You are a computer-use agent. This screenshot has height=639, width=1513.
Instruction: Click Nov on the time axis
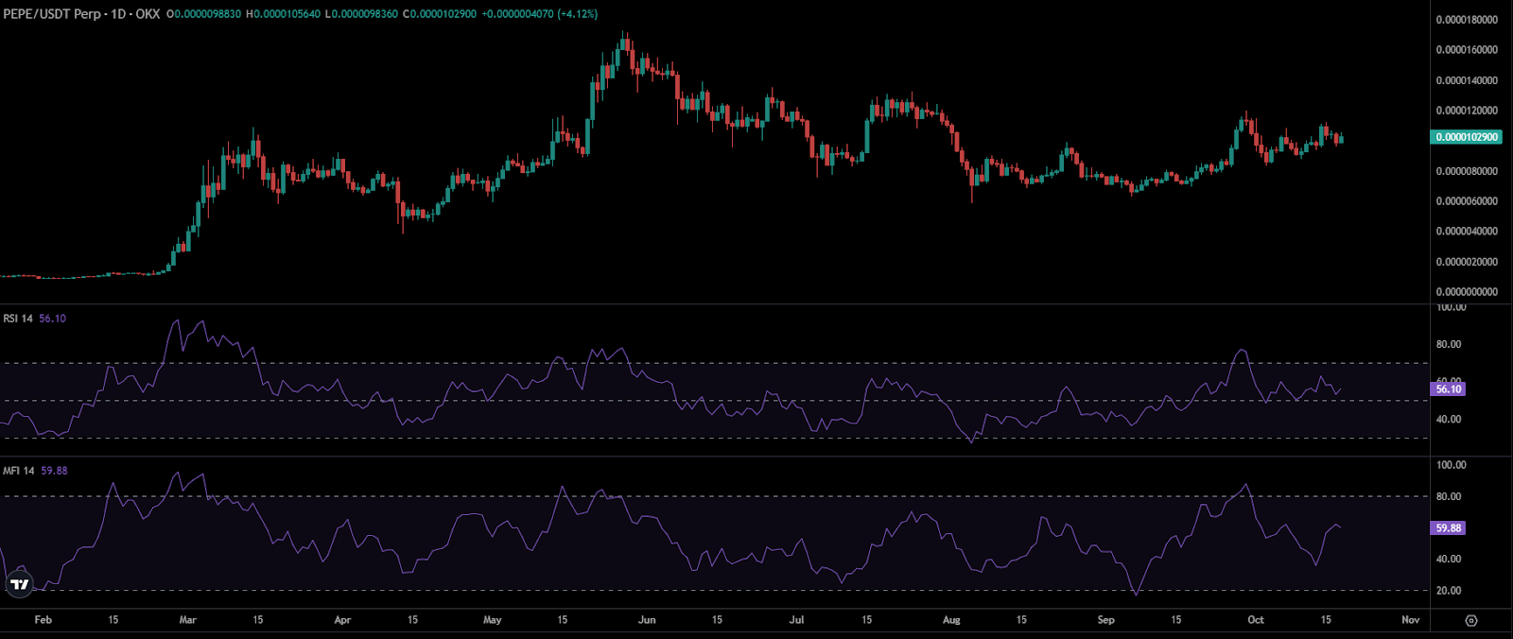pyautogui.click(x=1410, y=620)
